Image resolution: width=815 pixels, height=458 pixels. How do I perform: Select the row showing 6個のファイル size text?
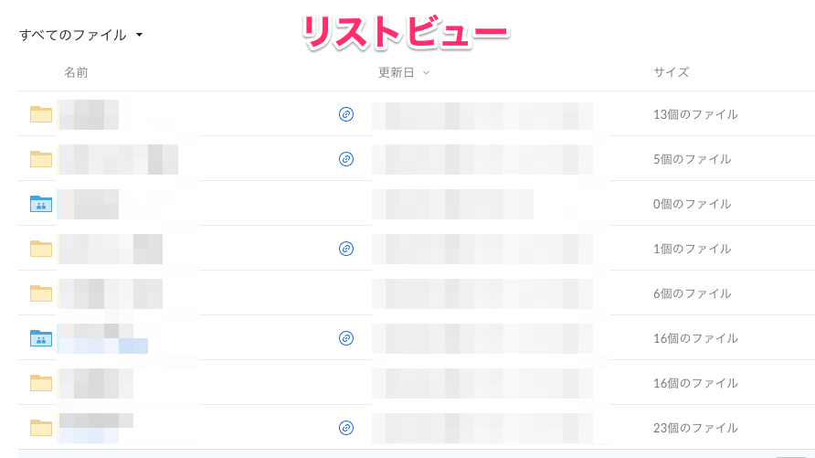click(x=692, y=293)
